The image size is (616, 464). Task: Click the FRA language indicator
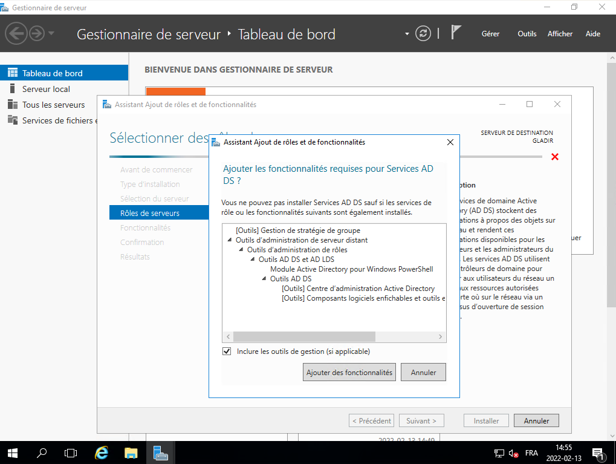531,453
